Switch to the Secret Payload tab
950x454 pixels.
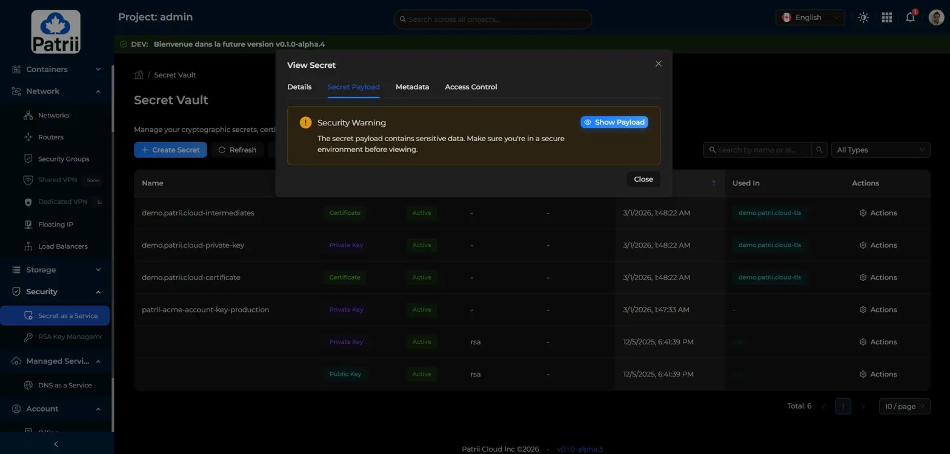coord(353,87)
